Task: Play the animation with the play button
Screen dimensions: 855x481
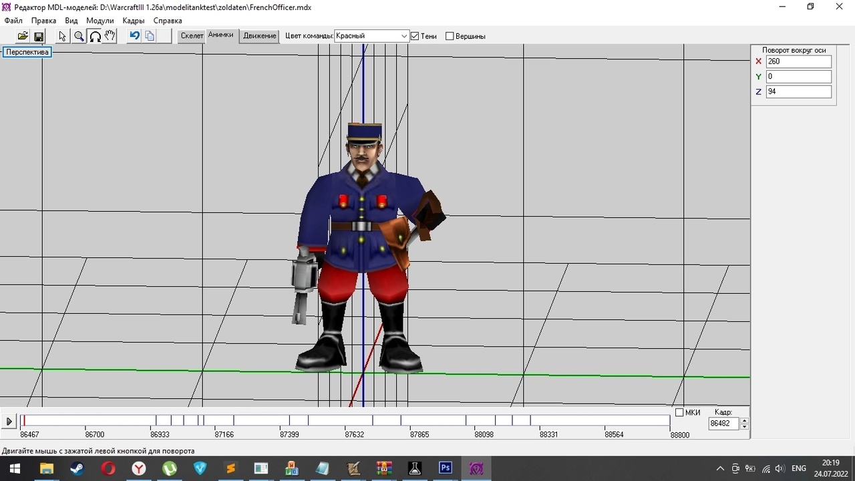Action: pyautogui.click(x=9, y=422)
